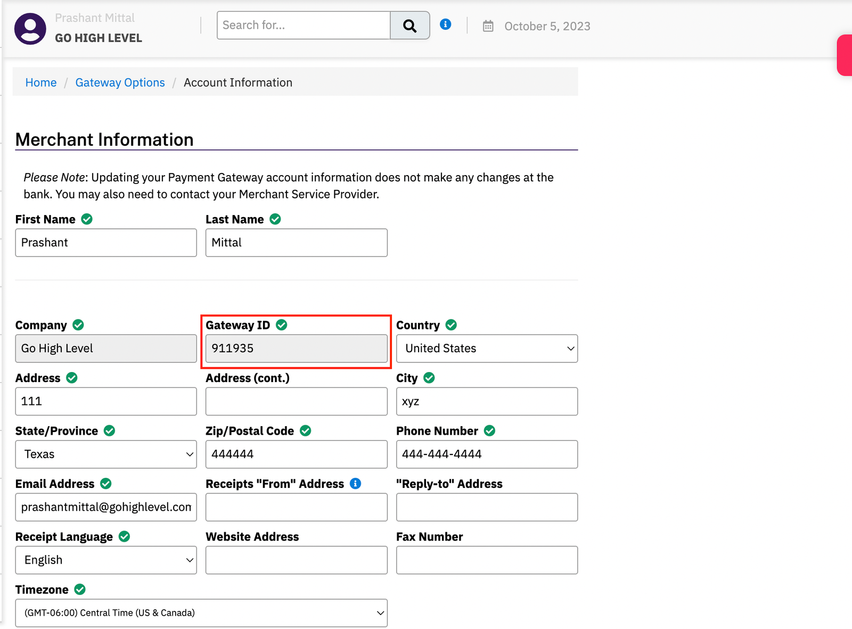Click the calendar icon next to the date
Viewport: 852px width, 629px height.
coord(488,26)
